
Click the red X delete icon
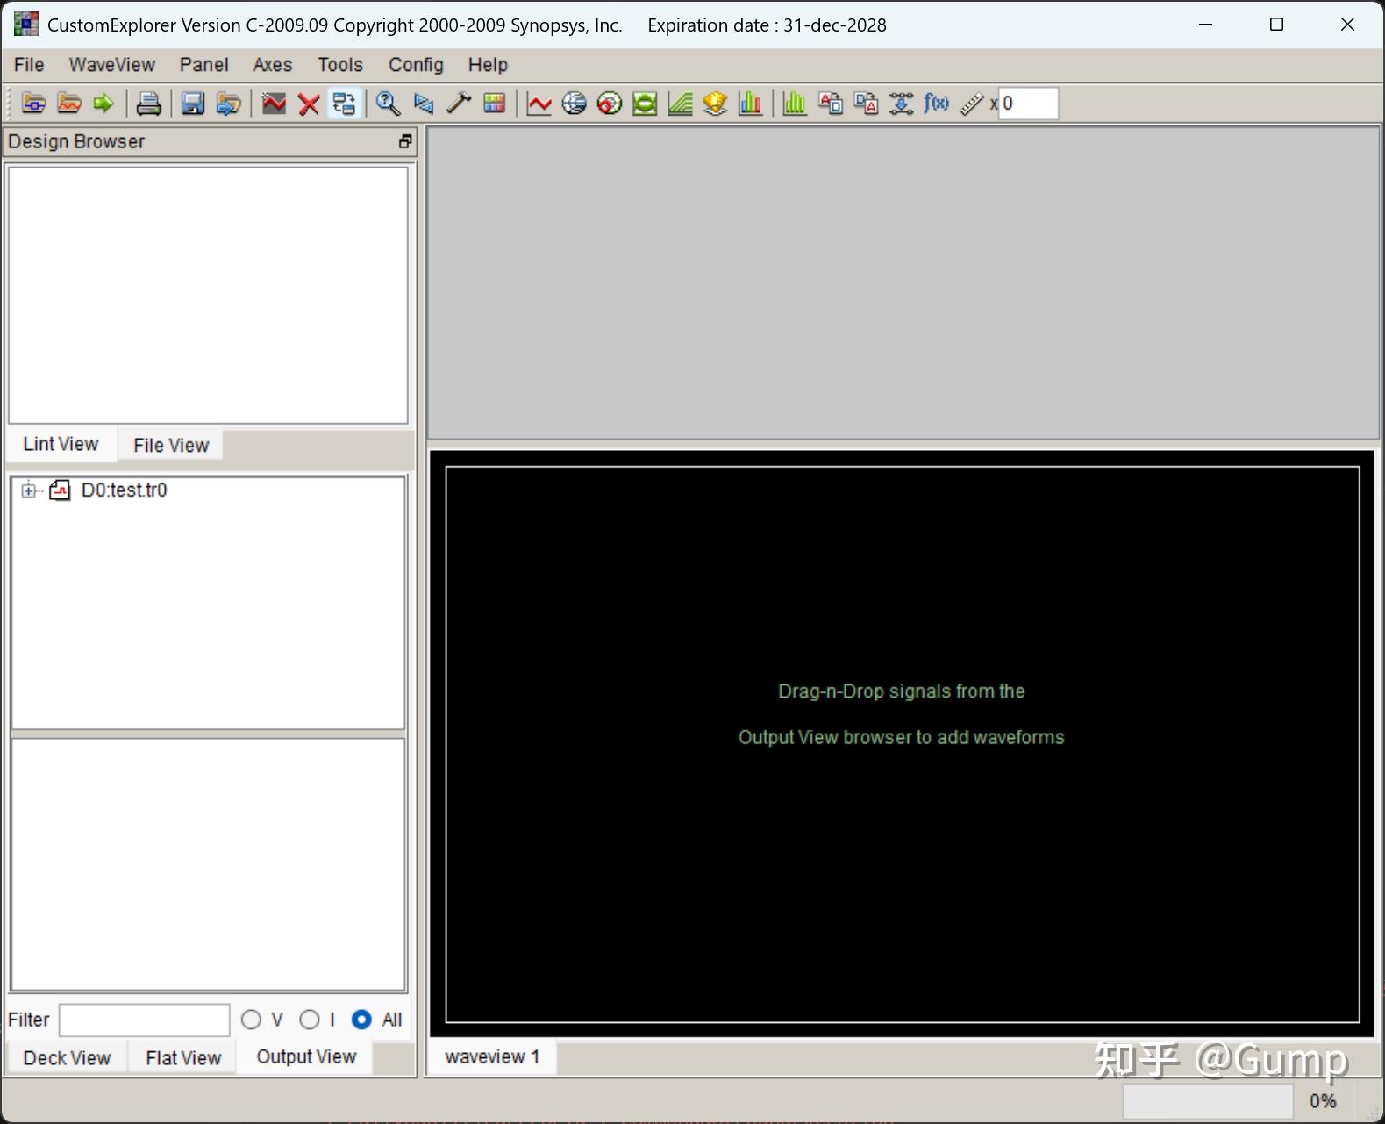pos(308,104)
